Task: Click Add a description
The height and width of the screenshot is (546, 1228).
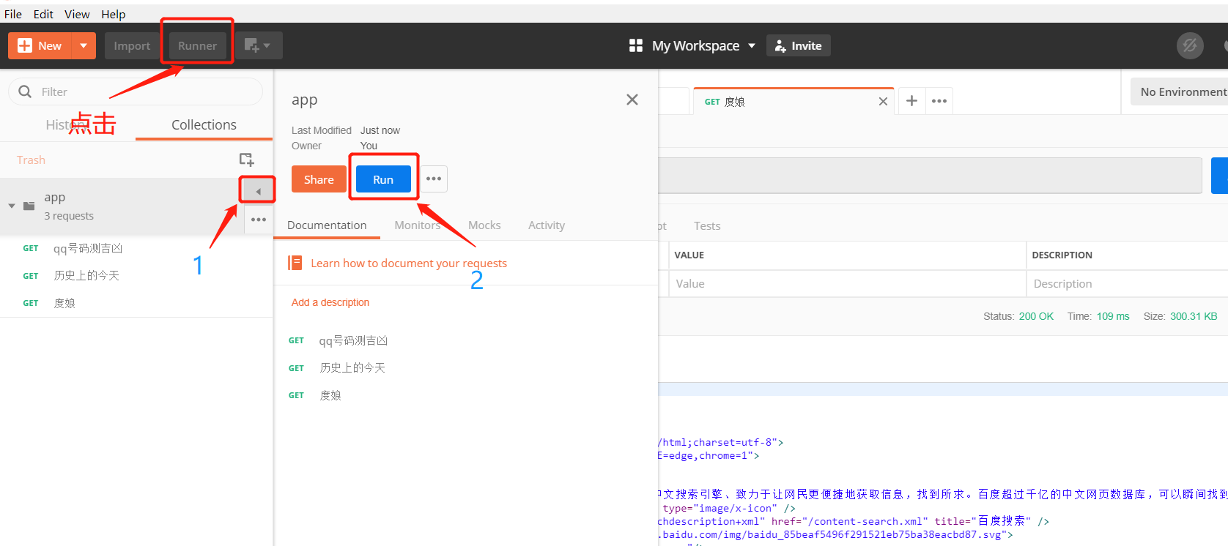Action: click(x=330, y=302)
